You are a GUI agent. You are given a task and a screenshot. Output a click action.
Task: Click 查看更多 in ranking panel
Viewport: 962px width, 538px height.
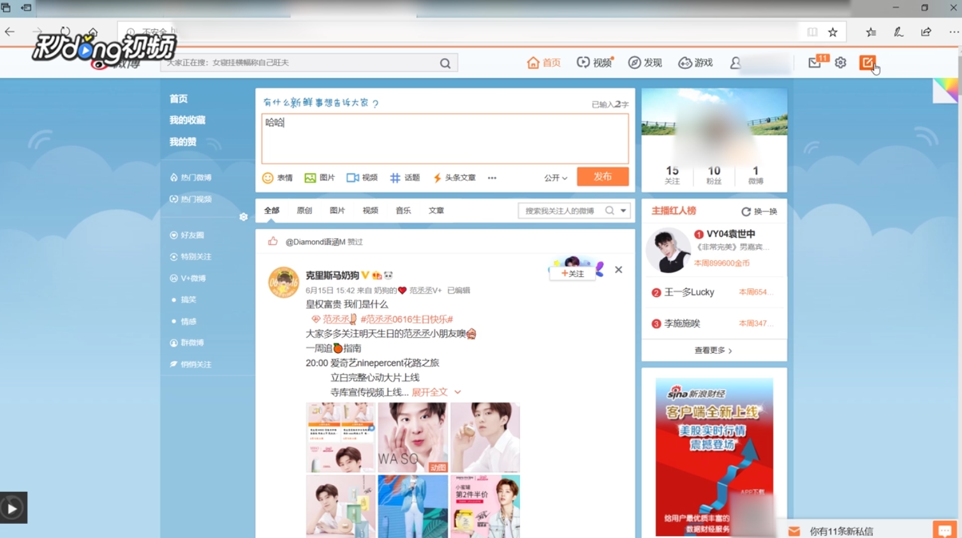713,350
